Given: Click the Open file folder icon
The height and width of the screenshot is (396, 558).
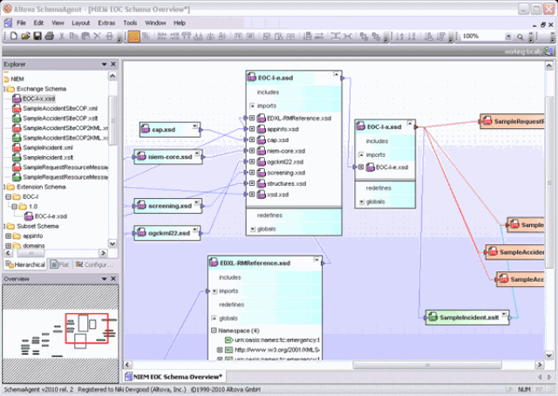Looking at the screenshot, I should point(25,36).
